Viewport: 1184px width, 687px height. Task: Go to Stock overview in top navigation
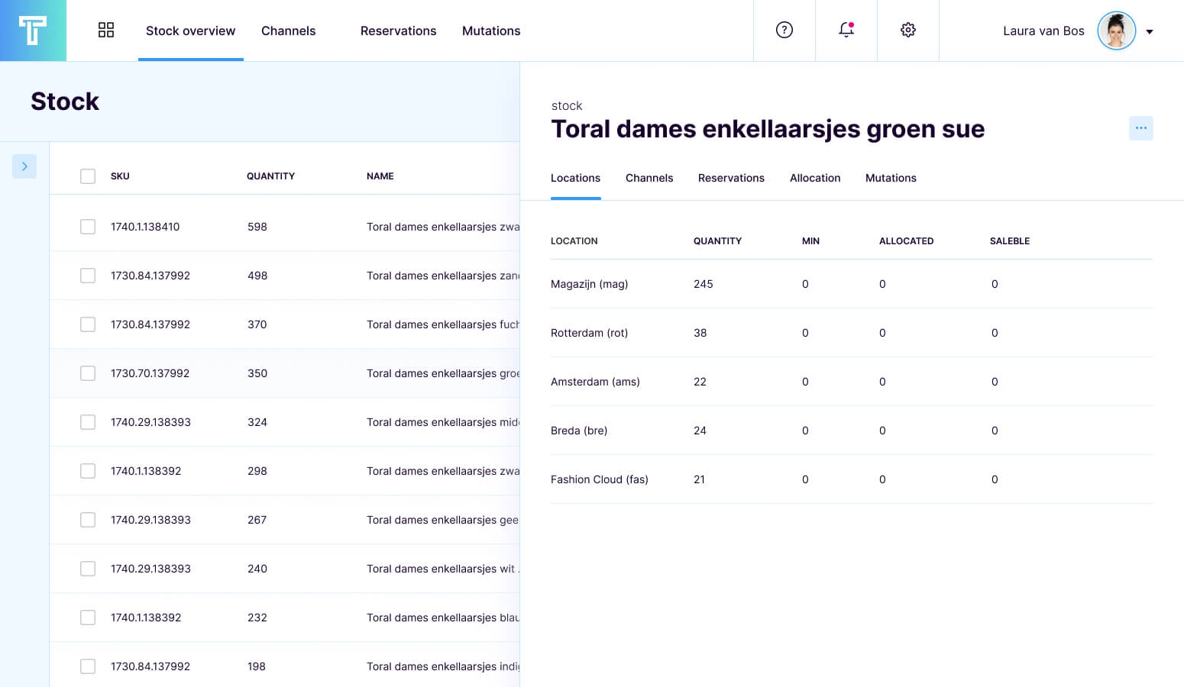(190, 31)
